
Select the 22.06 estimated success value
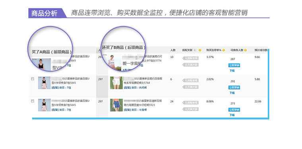tap(258, 101)
